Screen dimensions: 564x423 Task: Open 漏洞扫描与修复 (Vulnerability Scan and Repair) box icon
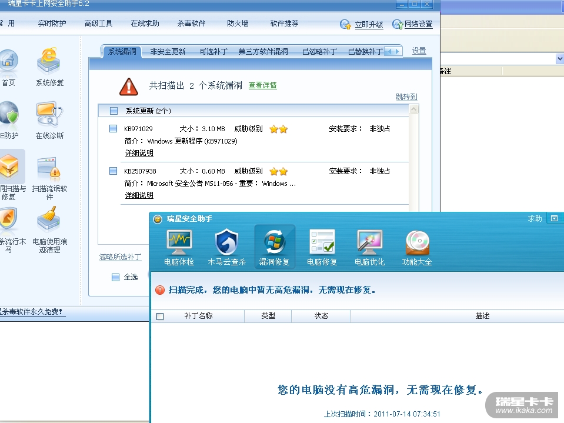tap(9, 167)
